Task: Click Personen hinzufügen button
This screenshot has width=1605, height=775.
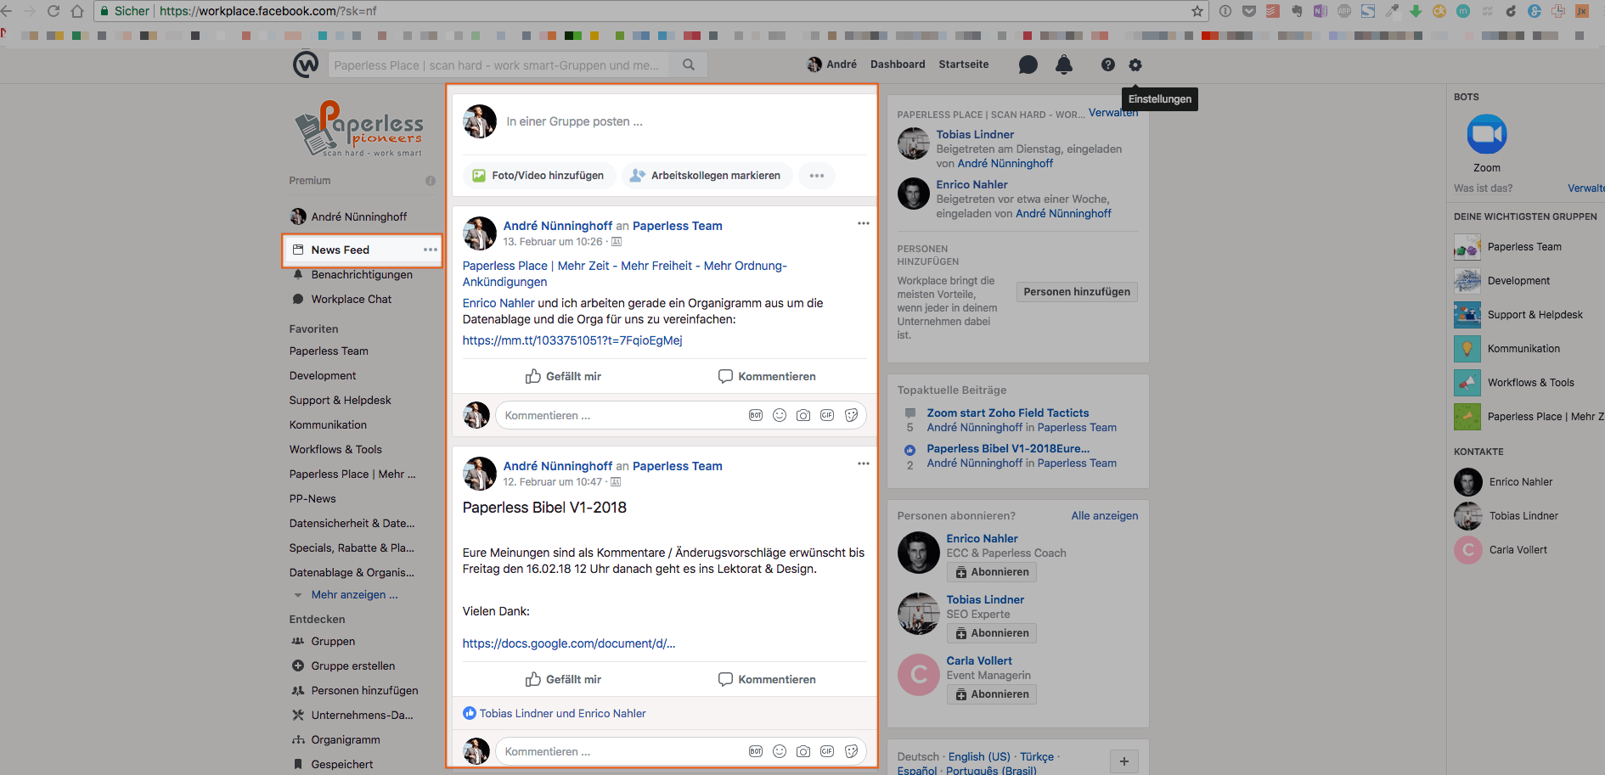Action: 1076,292
